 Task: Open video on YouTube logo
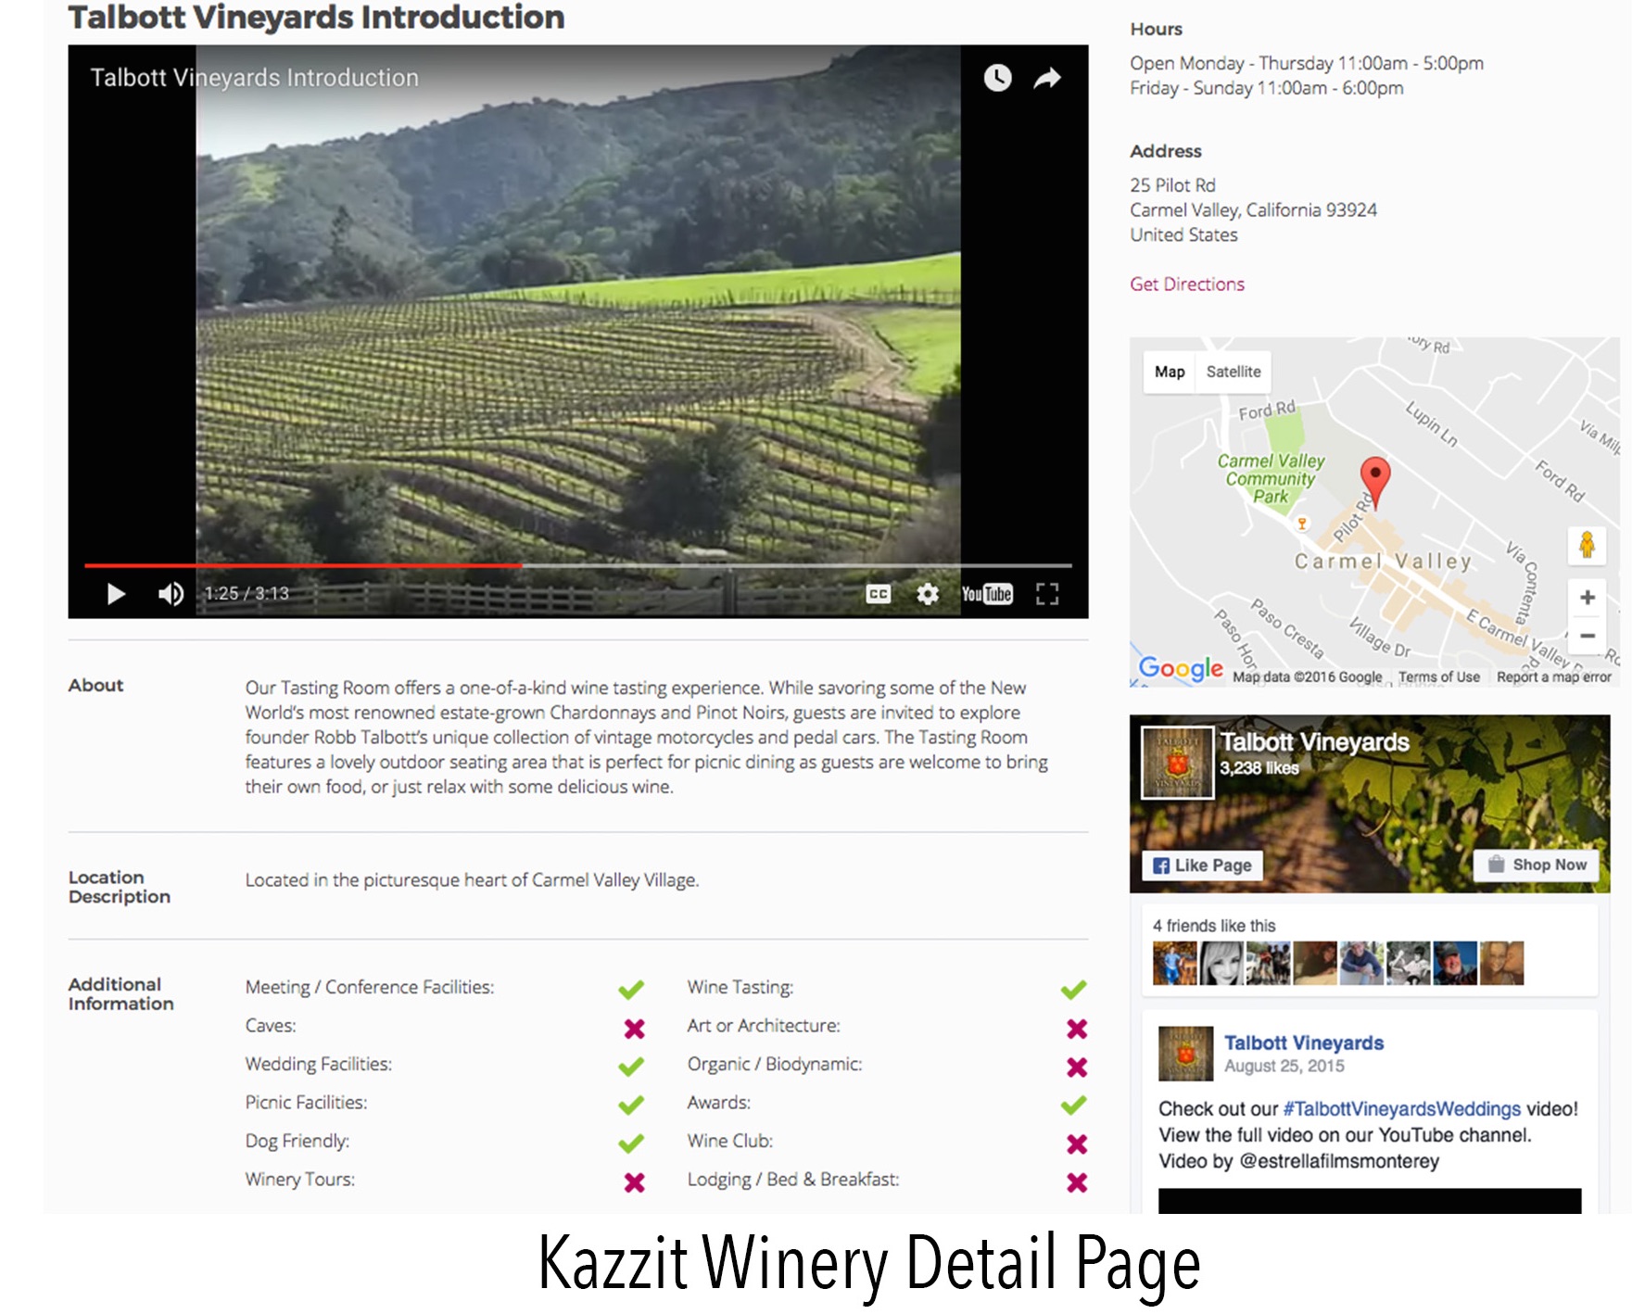coord(987,594)
